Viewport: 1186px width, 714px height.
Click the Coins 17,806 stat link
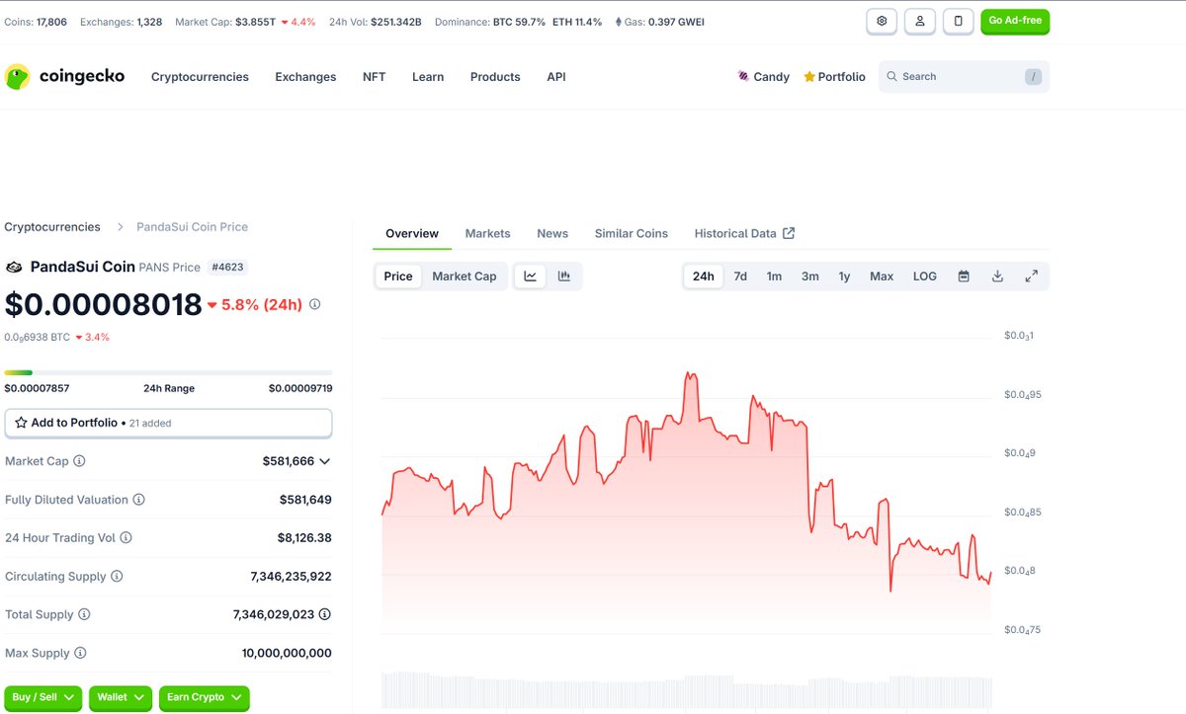point(36,22)
